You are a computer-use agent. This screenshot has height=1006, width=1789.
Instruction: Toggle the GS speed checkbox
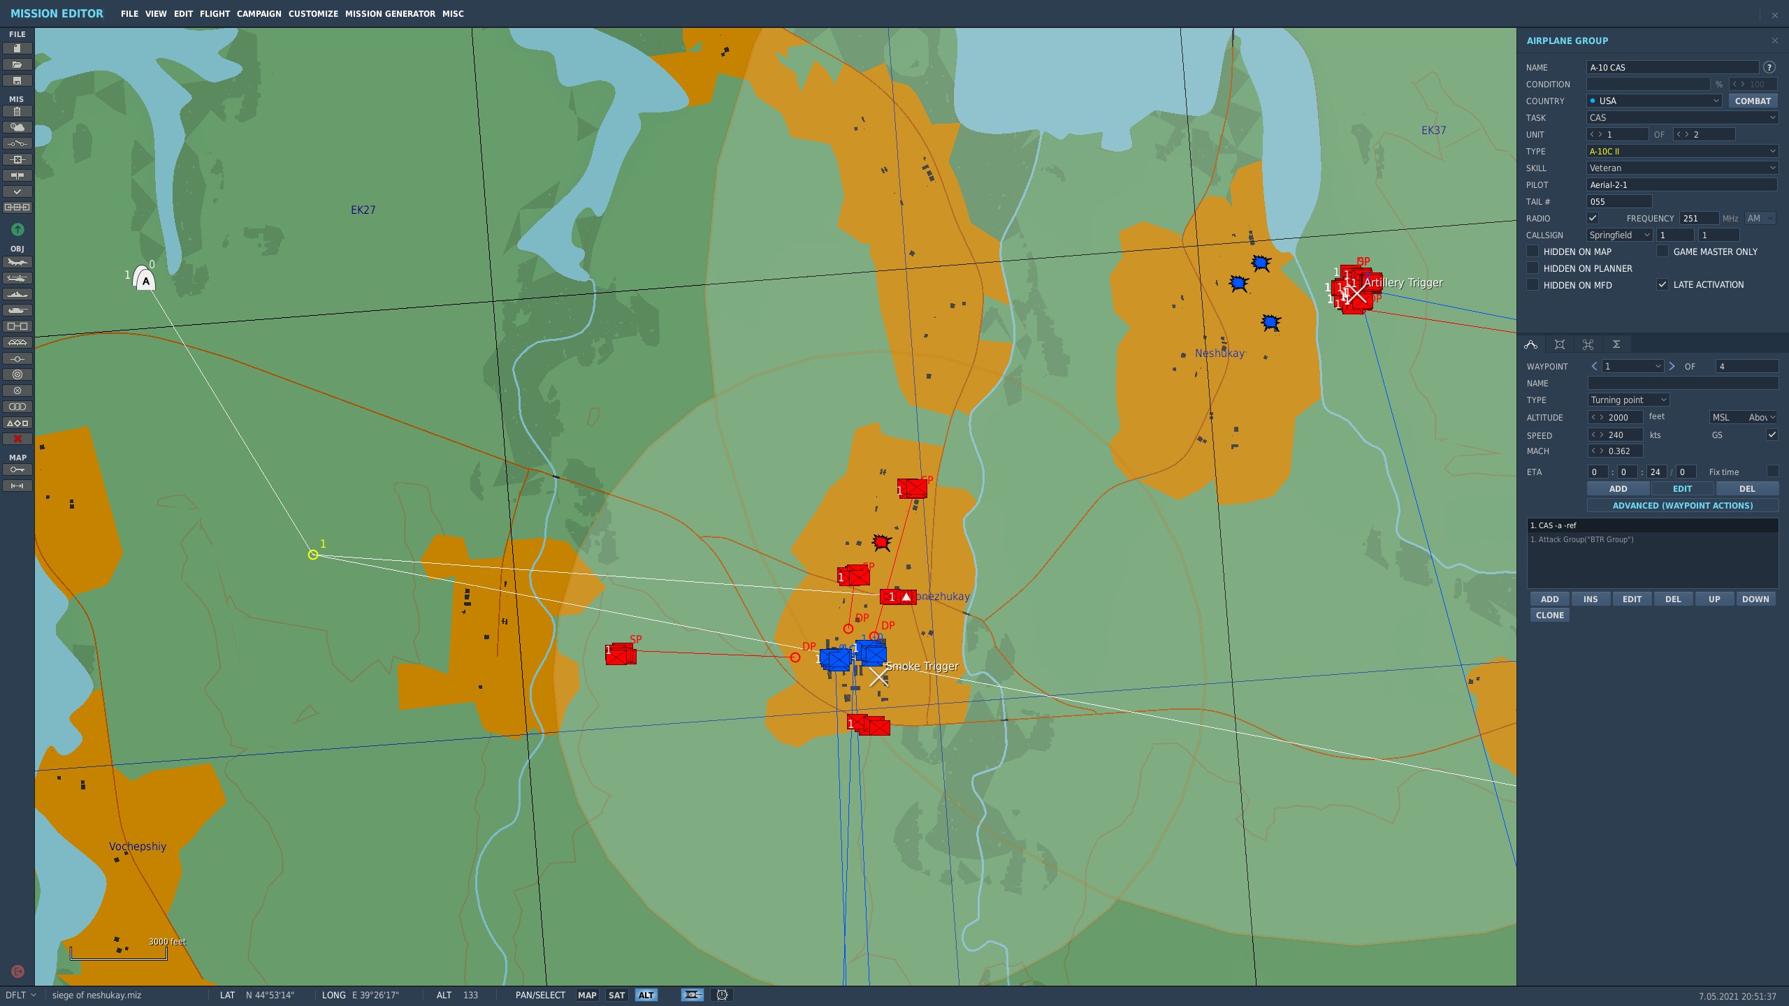click(x=1772, y=435)
